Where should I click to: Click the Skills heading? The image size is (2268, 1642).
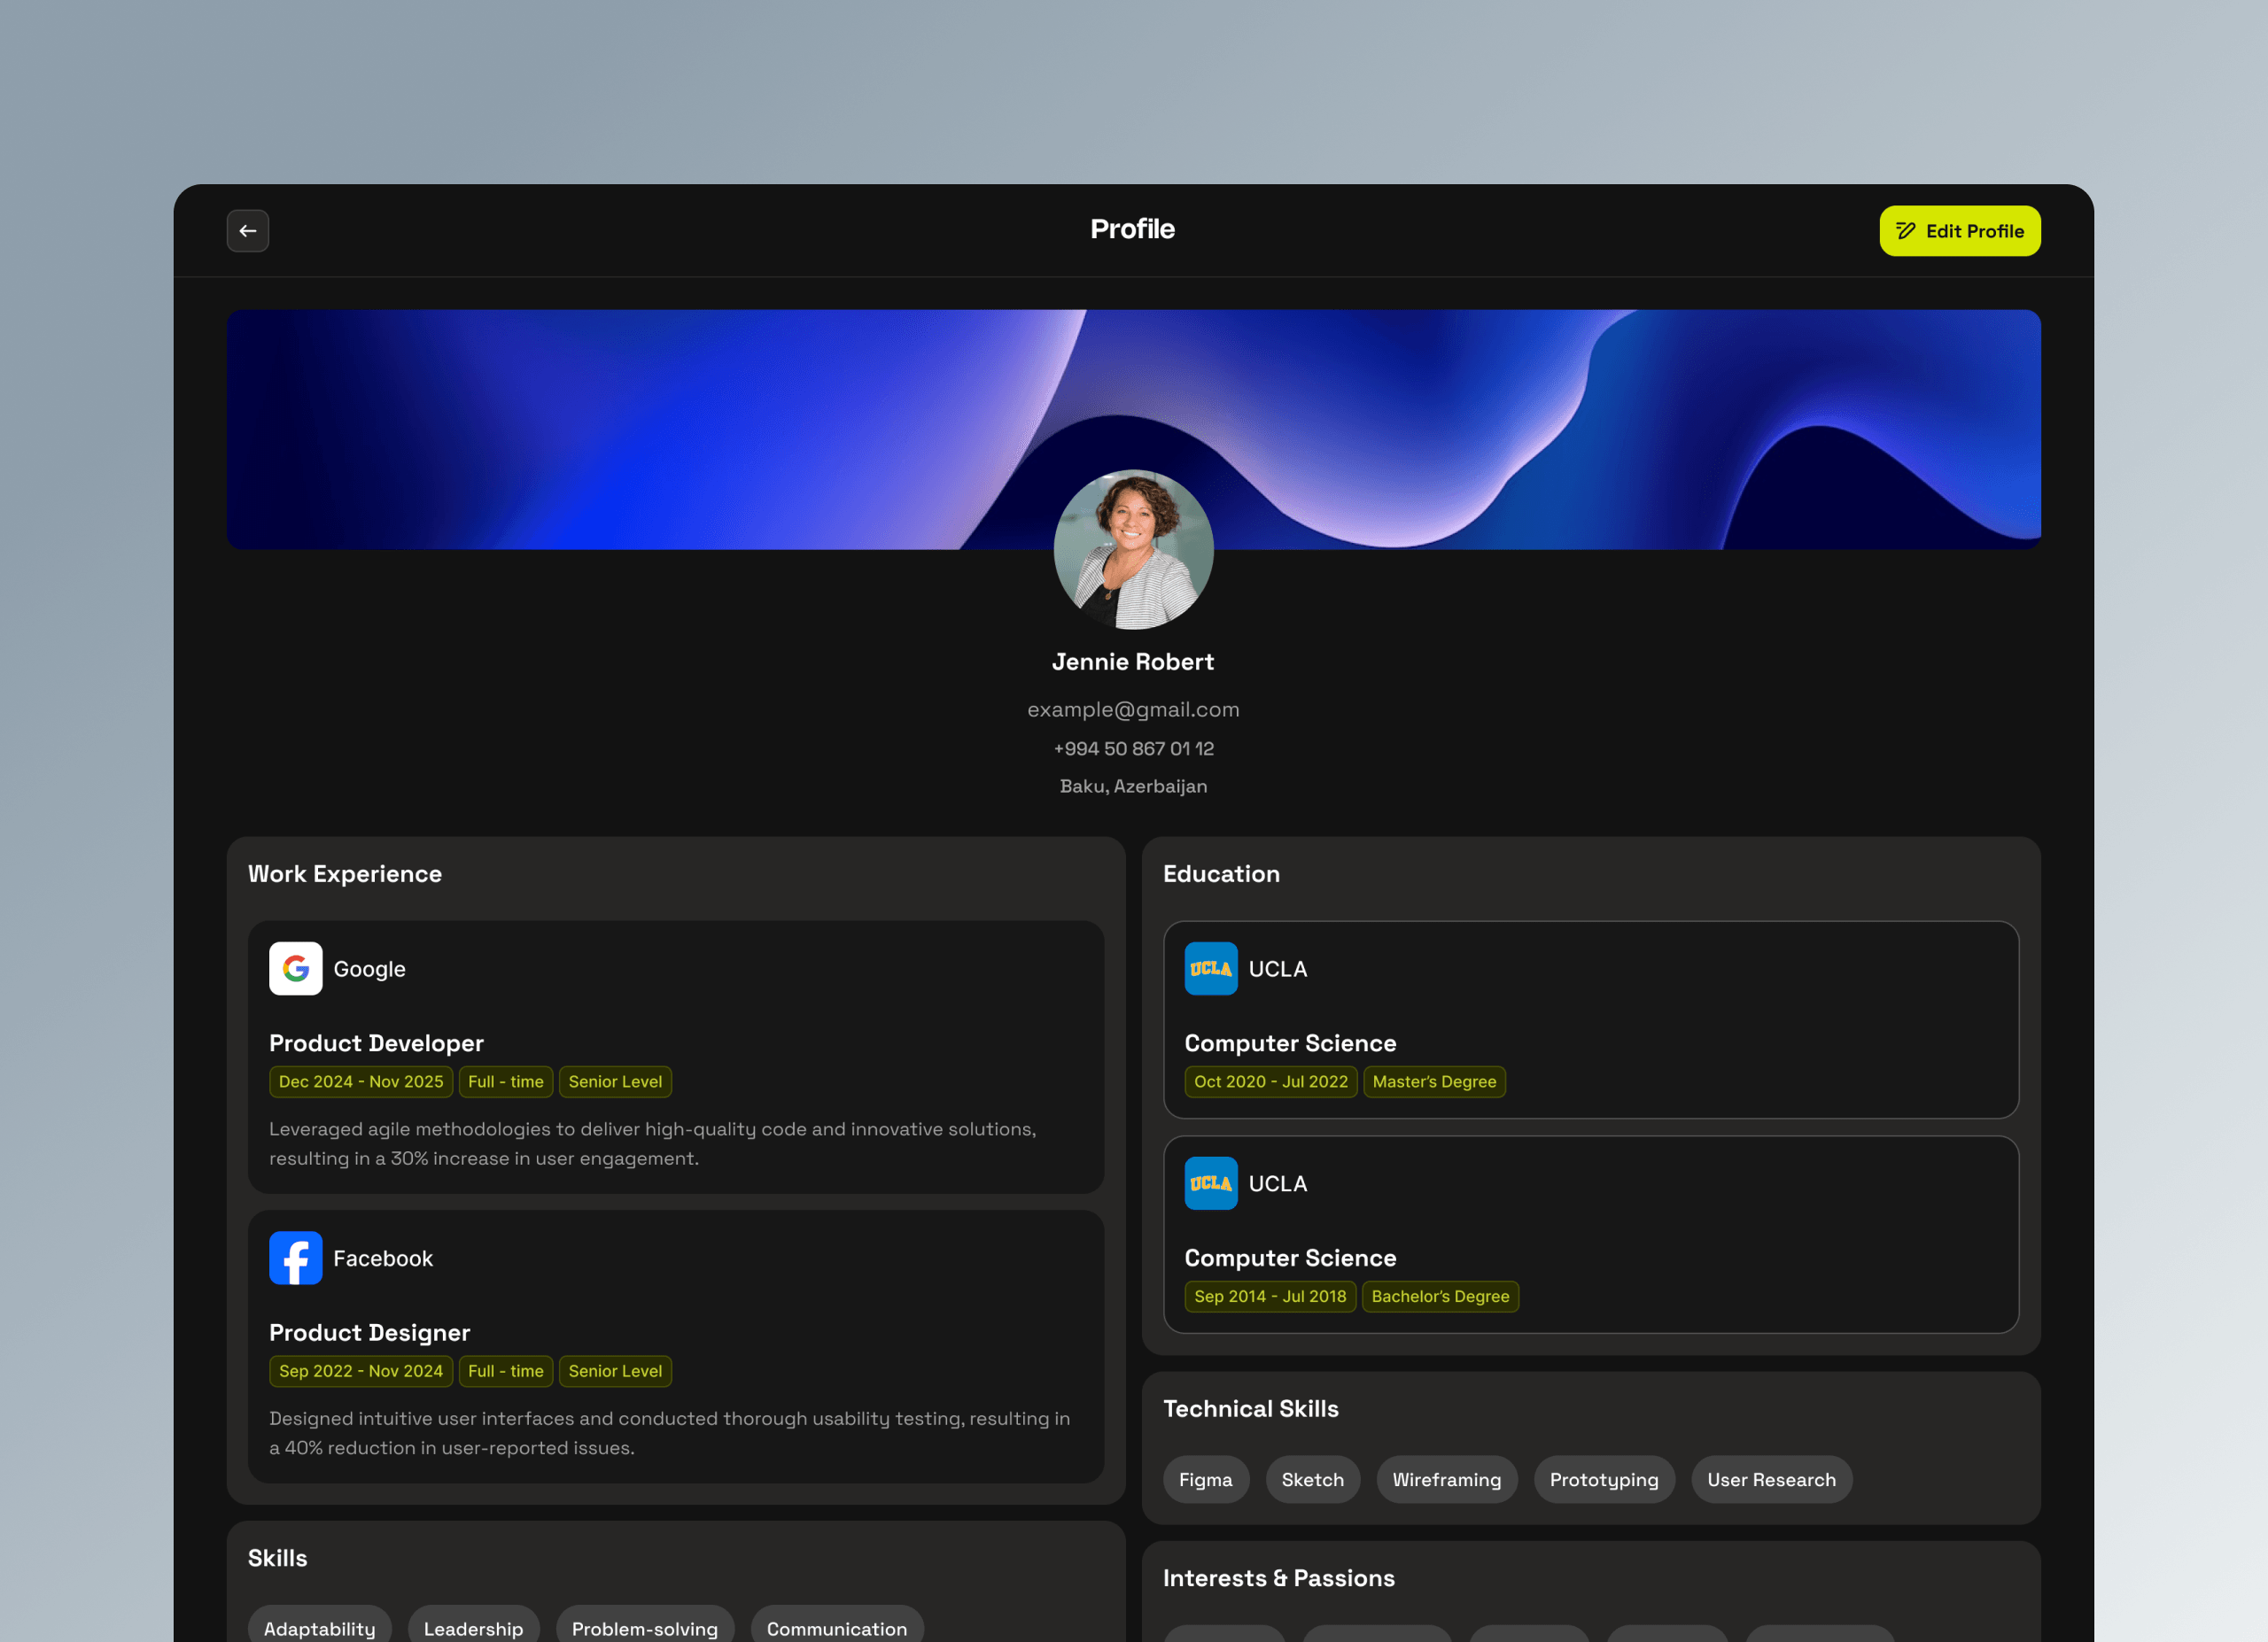pyautogui.click(x=278, y=1559)
